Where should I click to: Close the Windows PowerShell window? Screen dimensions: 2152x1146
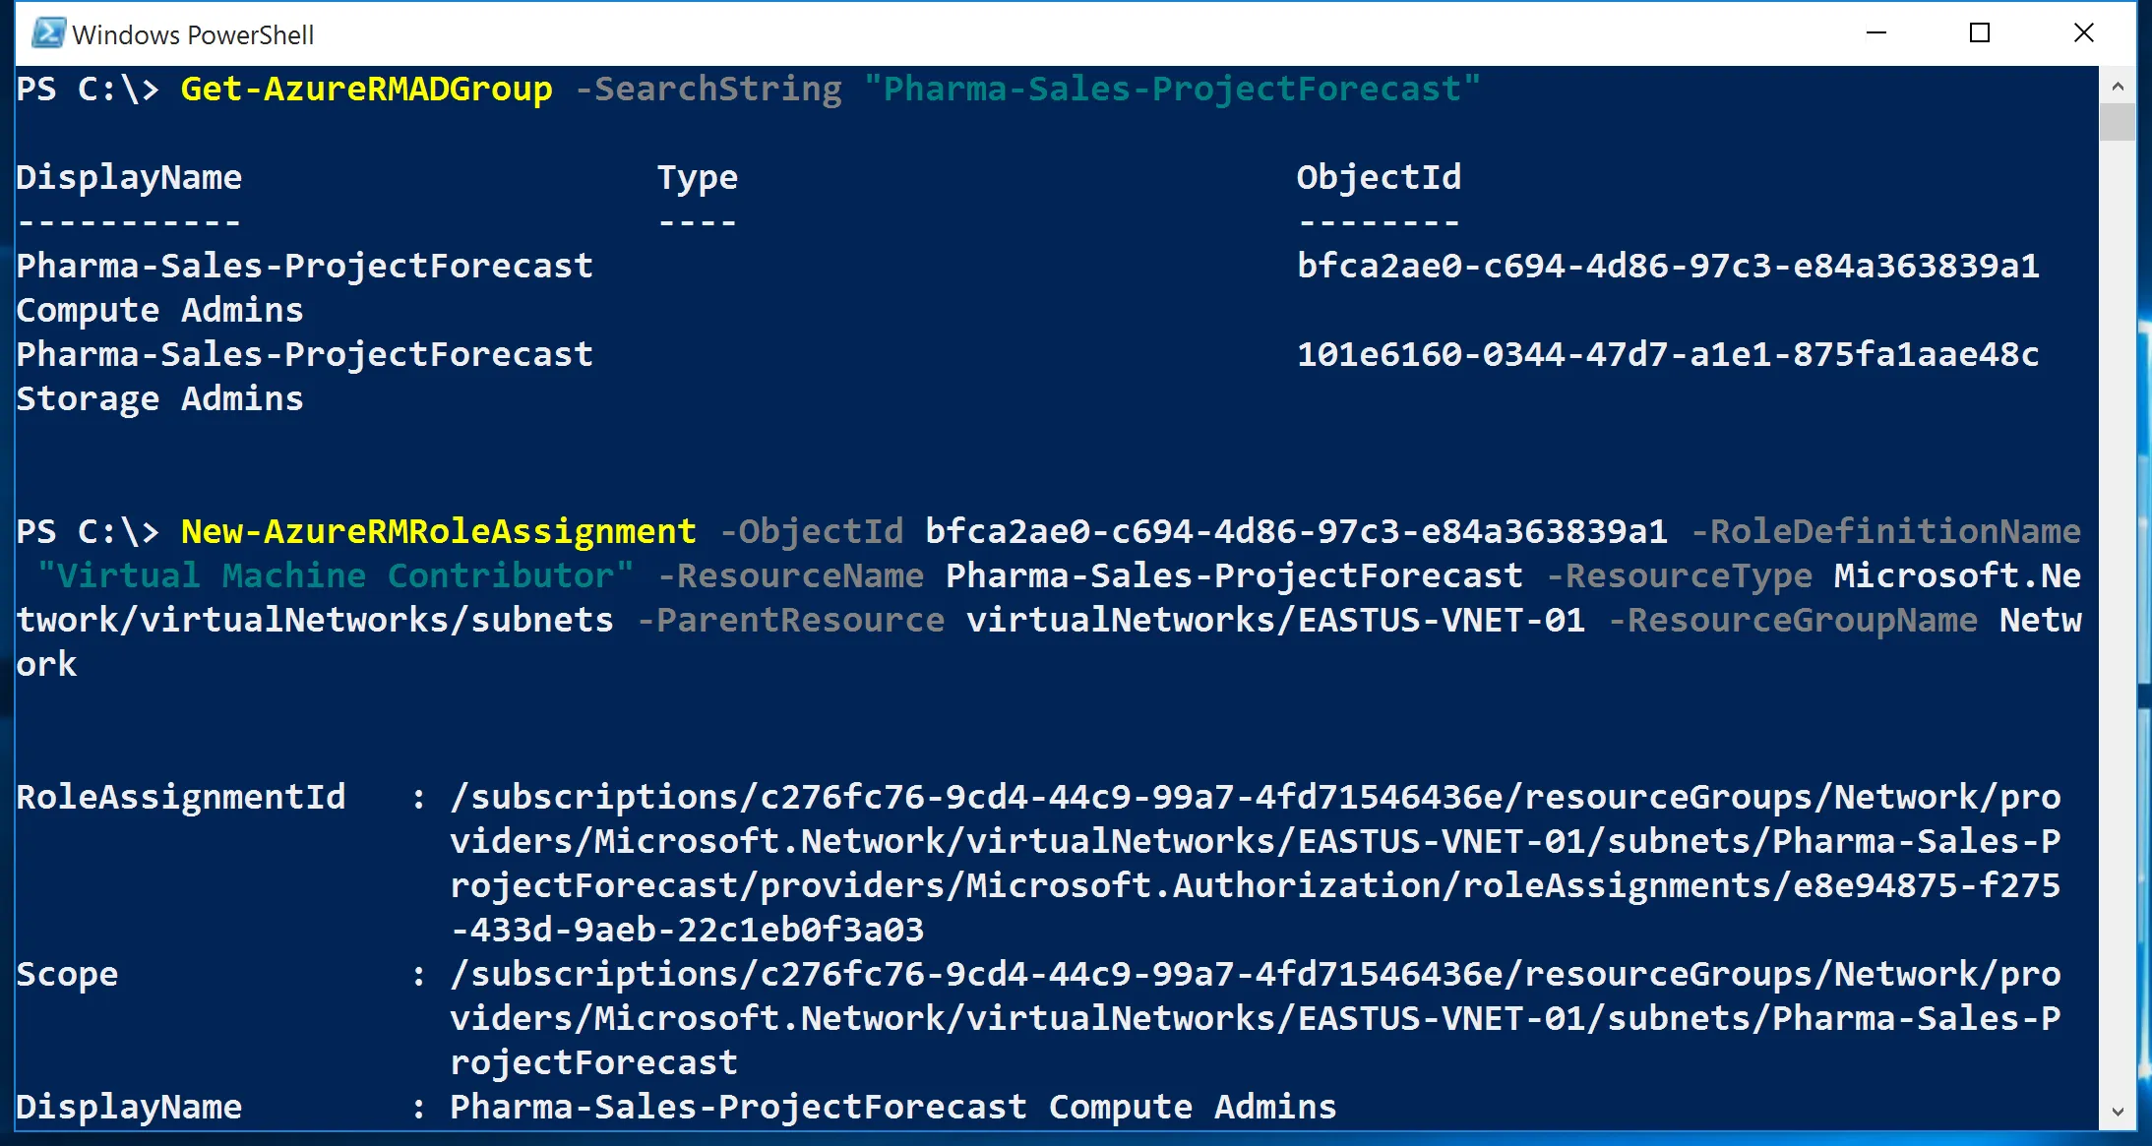click(x=2083, y=33)
